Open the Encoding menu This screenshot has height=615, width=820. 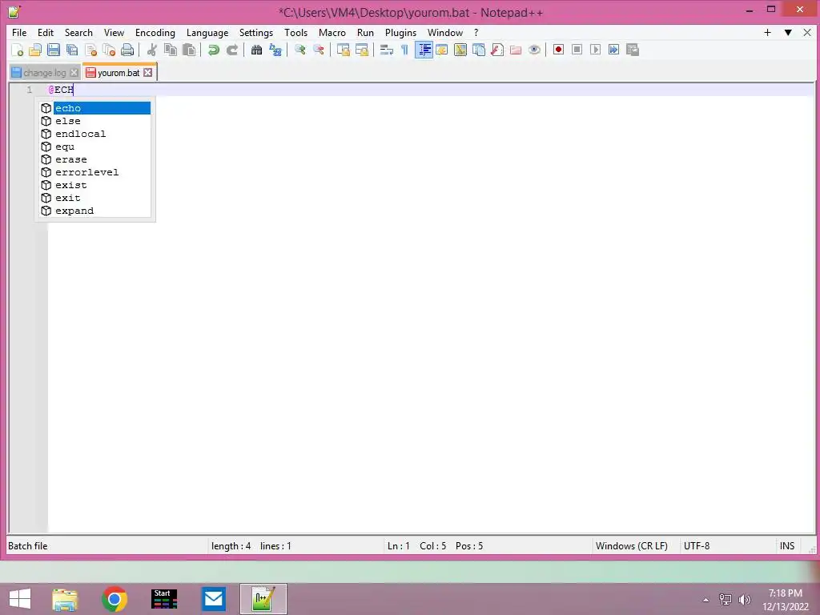click(155, 32)
